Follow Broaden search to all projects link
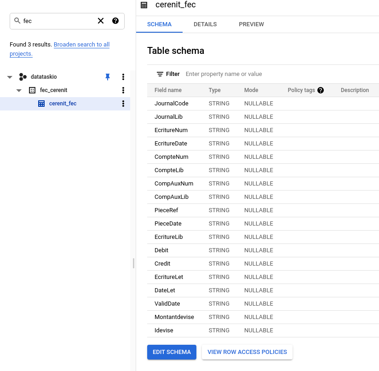The width and height of the screenshot is (379, 371). pos(81,45)
